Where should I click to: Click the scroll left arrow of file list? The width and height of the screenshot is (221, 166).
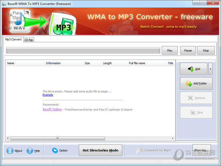point(8,138)
